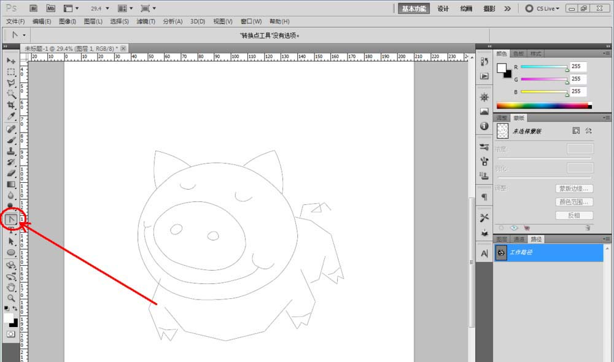This screenshot has width=614, height=362.
Task: Select the Eraser tool
Action: pyautogui.click(x=11, y=173)
